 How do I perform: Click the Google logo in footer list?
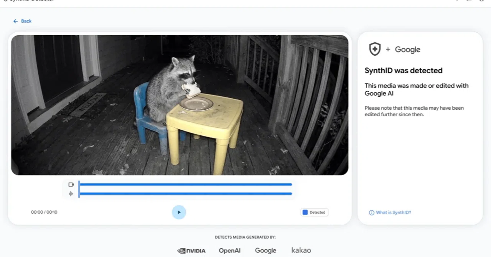(x=265, y=250)
